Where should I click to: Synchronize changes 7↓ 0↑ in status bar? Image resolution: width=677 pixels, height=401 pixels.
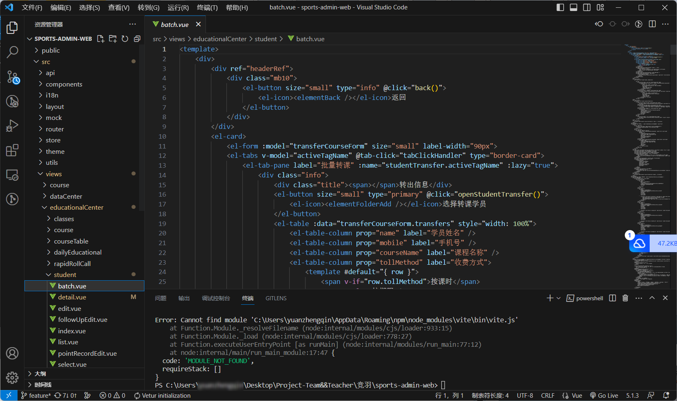(66, 395)
